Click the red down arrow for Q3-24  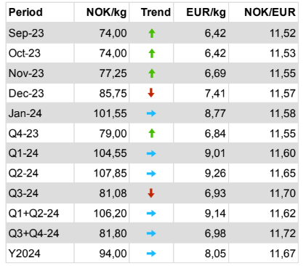(x=151, y=193)
